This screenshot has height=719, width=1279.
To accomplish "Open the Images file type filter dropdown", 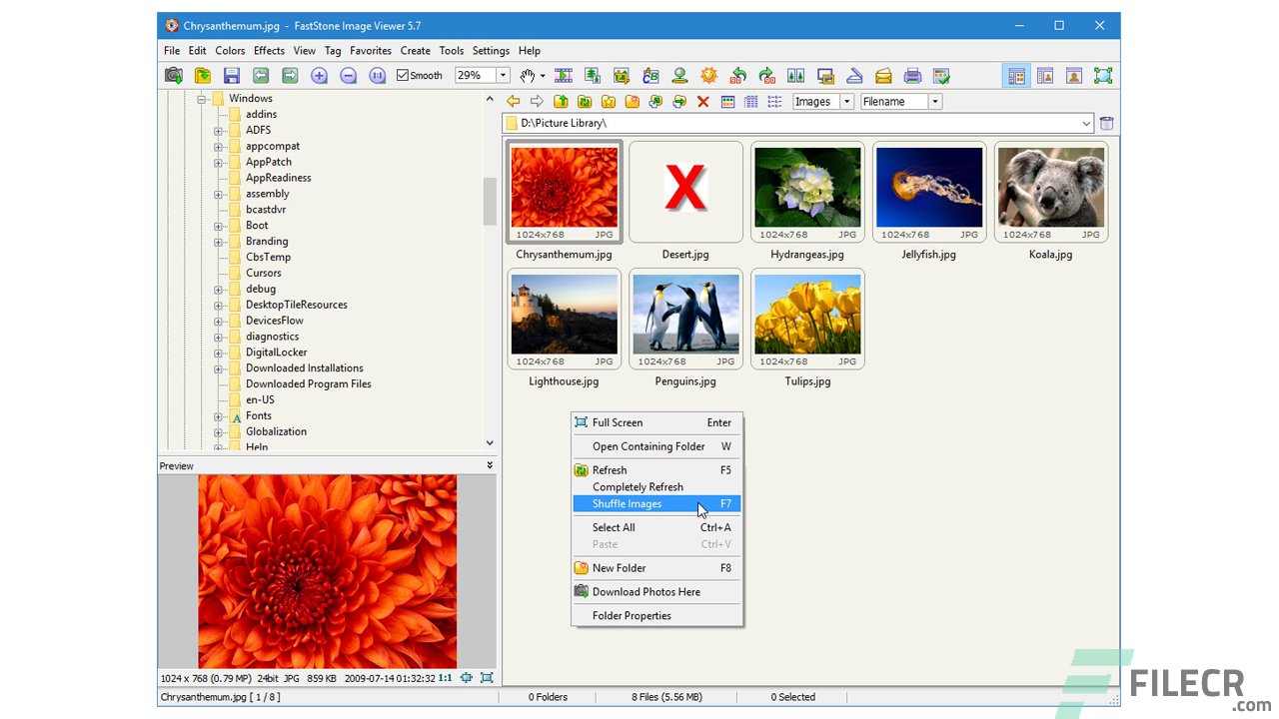I will point(846,102).
